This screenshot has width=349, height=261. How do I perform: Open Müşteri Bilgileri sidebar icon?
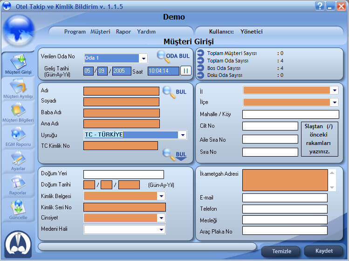point(18,112)
